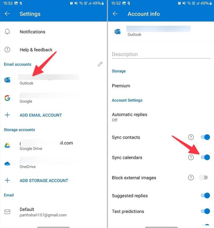Open Notifications settings via the bell icon
214x228 pixels.
(x=7, y=32)
